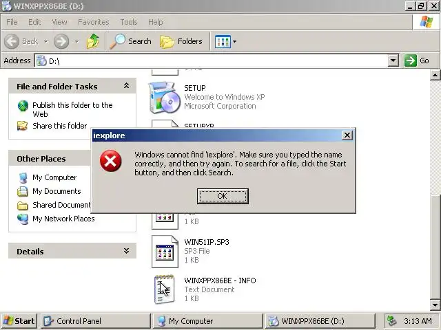
Task: Click OK in the iexplore error dialog
Action: (223, 196)
